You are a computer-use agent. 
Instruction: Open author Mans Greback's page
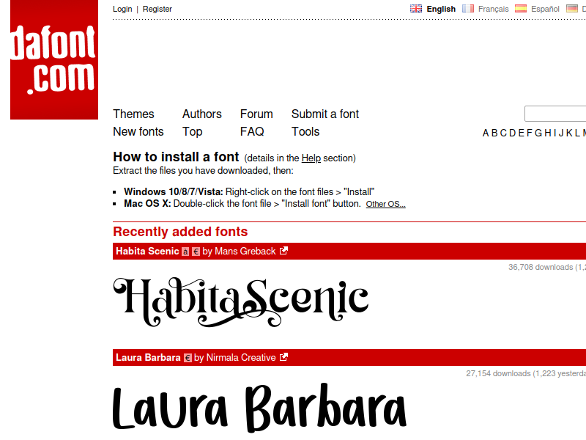[x=245, y=251]
